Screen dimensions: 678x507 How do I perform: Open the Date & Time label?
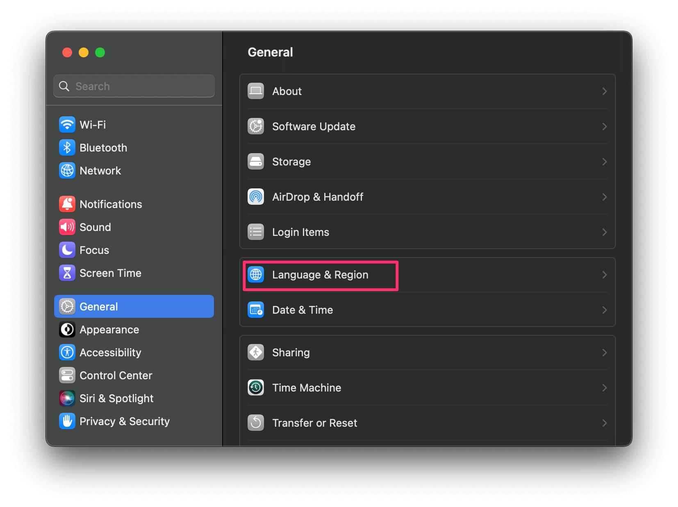[303, 310]
